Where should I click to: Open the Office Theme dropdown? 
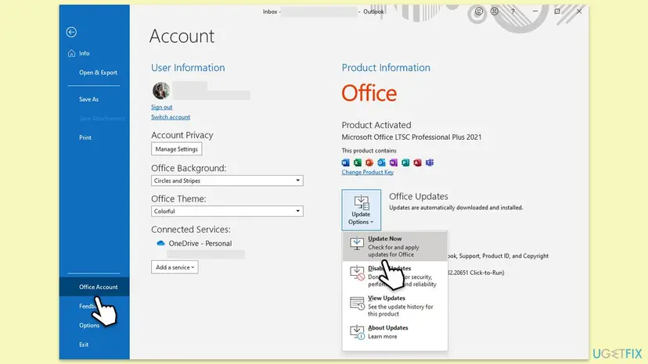tap(227, 211)
